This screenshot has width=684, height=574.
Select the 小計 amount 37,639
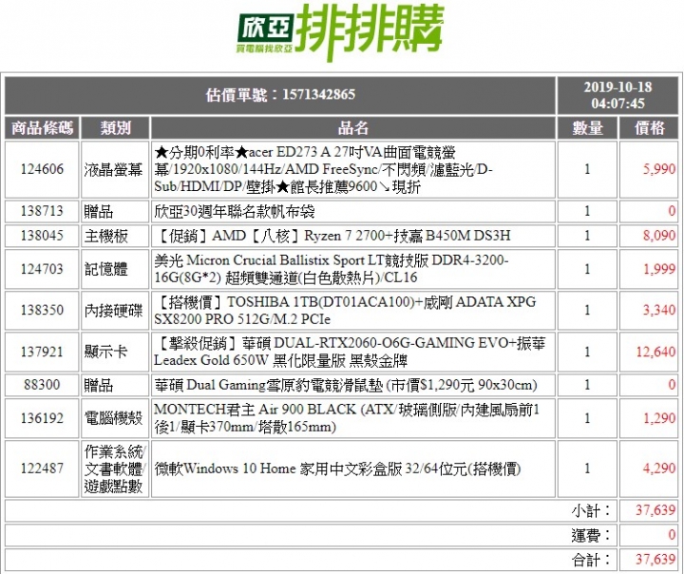click(x=655, y=510)
